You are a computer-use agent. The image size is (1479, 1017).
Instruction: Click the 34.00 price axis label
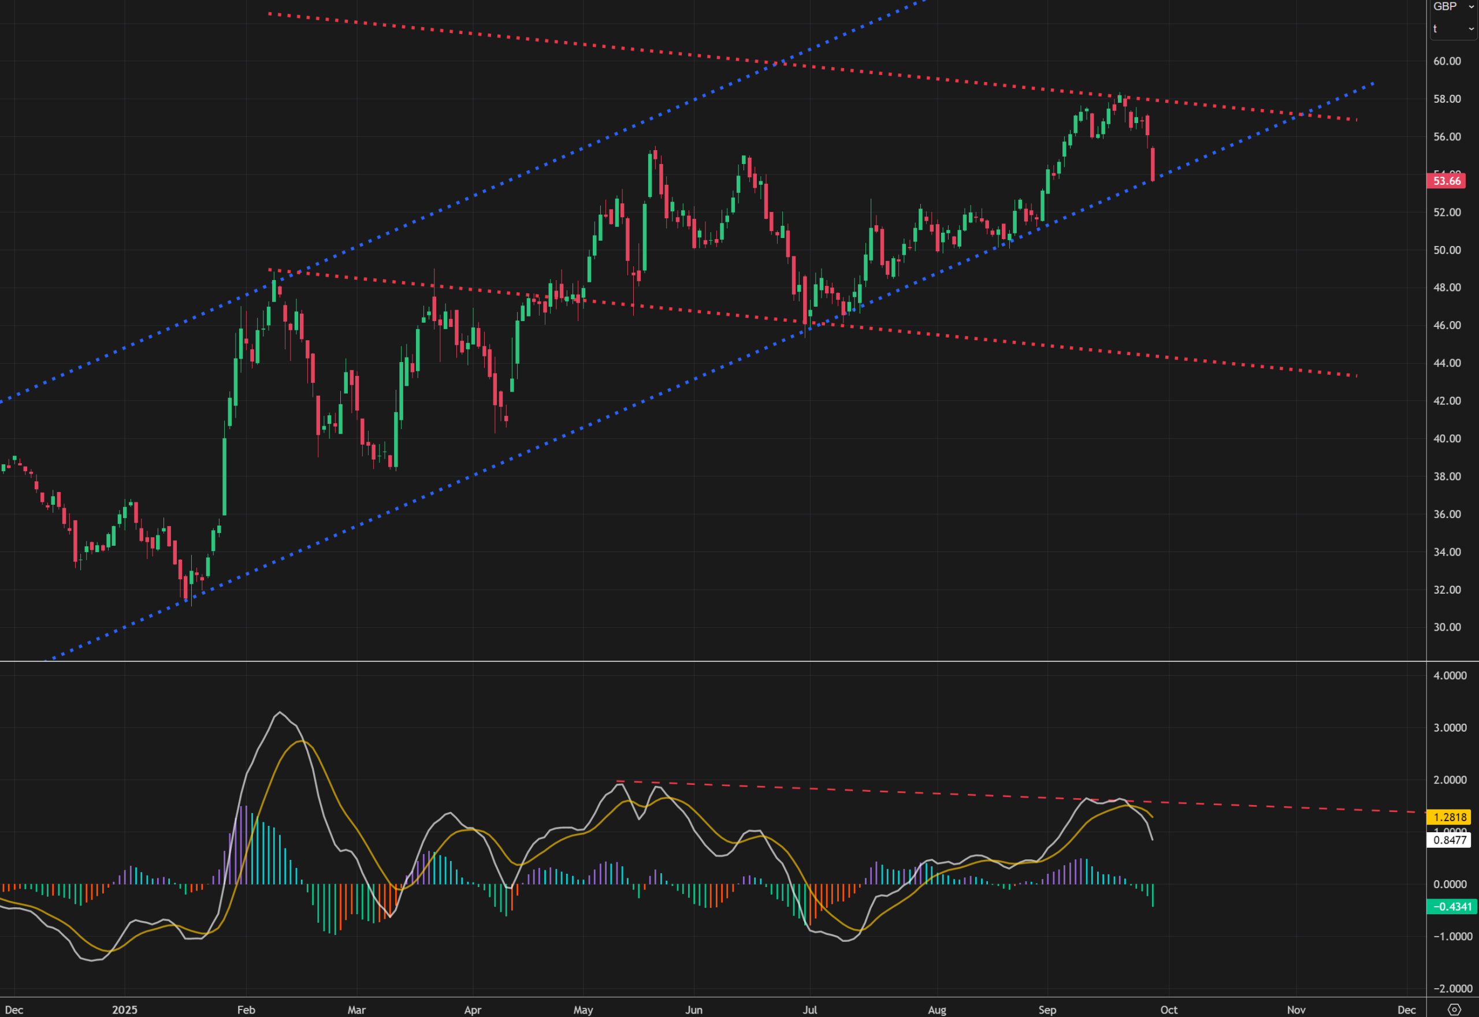point(1447,552)
